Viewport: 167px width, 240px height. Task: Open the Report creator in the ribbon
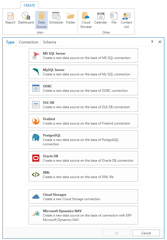click(x=10, y=18)
